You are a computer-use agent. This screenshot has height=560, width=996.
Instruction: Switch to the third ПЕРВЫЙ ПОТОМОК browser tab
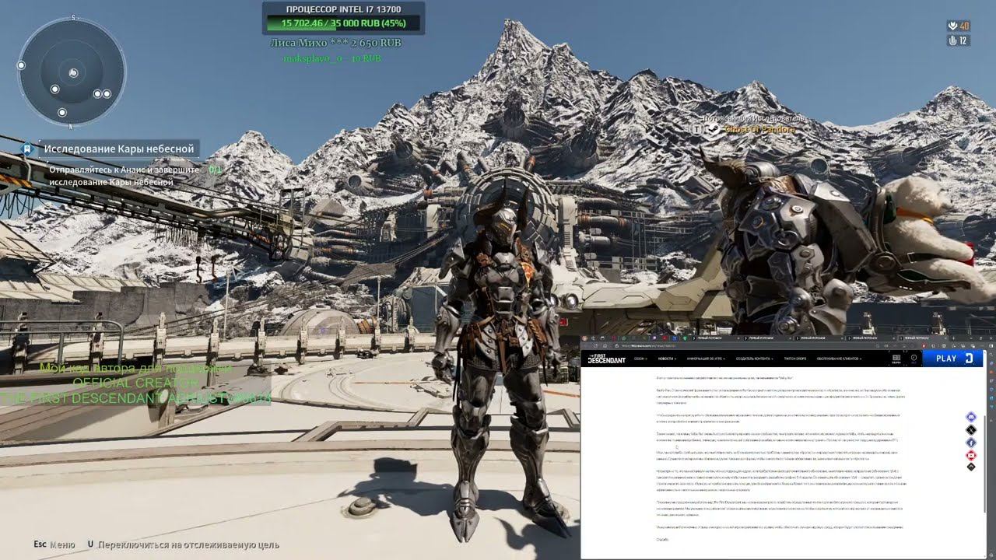pyautogui.click(x=819, y=338)
